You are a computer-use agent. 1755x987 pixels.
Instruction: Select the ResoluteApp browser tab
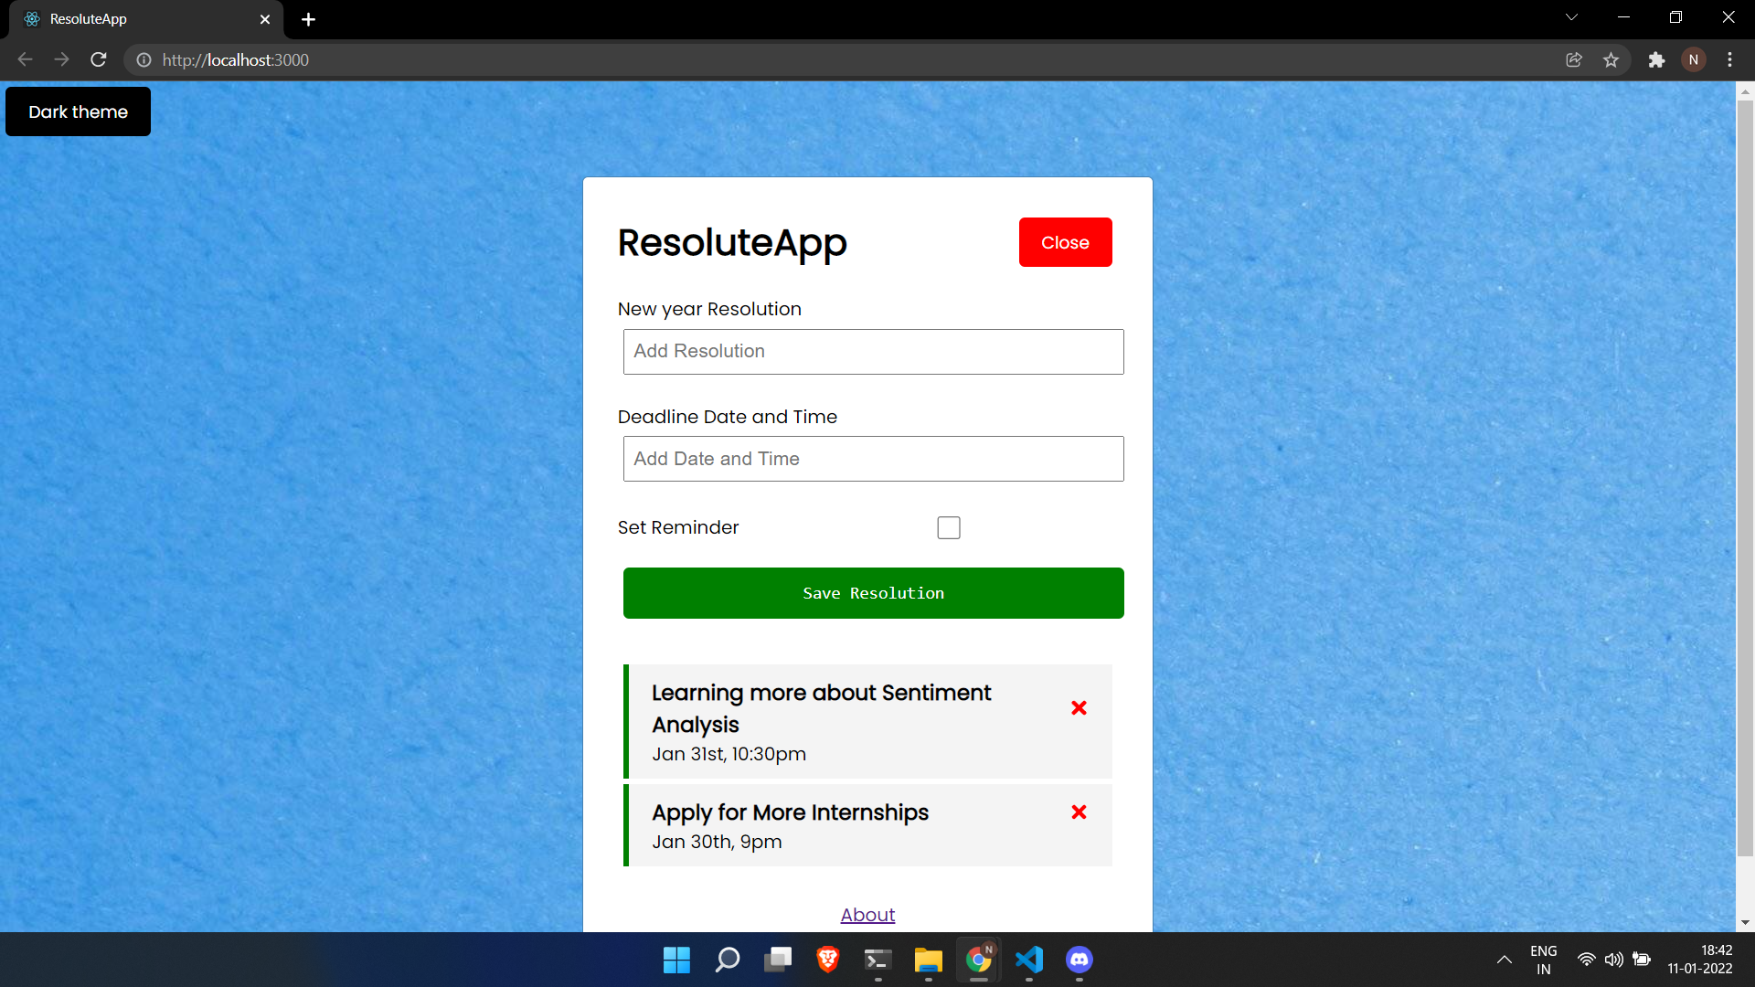(x=137, y=19)
